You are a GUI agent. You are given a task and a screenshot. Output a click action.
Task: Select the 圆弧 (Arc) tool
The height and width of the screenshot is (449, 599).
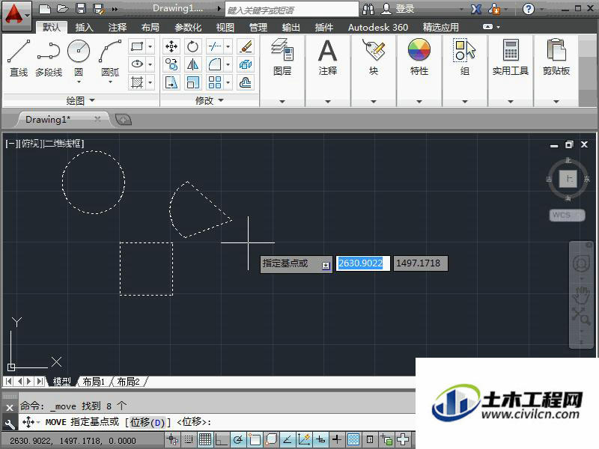(x=110, y=58)
